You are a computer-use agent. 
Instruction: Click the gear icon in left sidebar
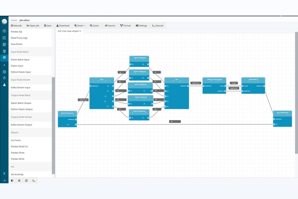point(4,72)
